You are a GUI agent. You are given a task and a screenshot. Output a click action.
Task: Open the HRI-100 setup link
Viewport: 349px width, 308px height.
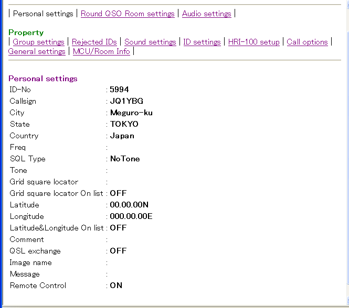click(254, 42)
